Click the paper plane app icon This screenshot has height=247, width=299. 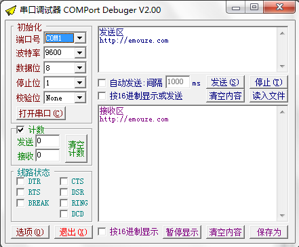click(x=11, y=10)
